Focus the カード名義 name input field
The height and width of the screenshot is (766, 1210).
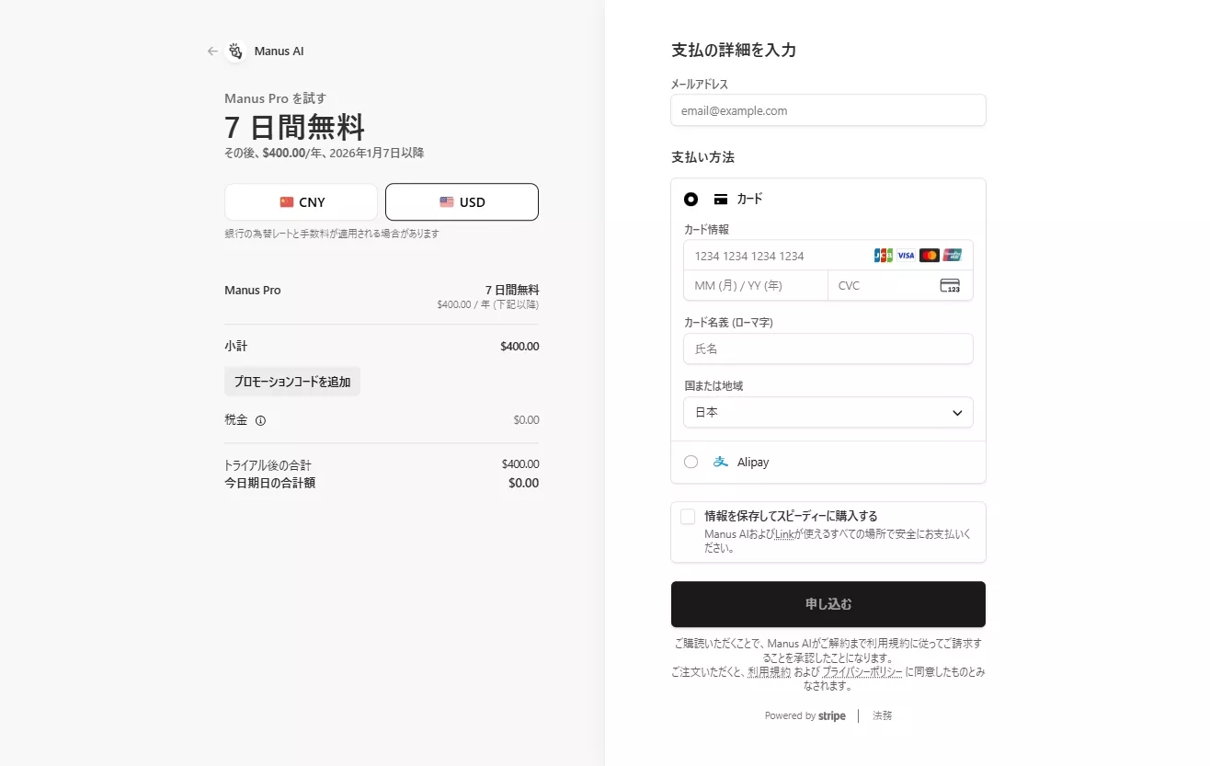tap(828, 349)
